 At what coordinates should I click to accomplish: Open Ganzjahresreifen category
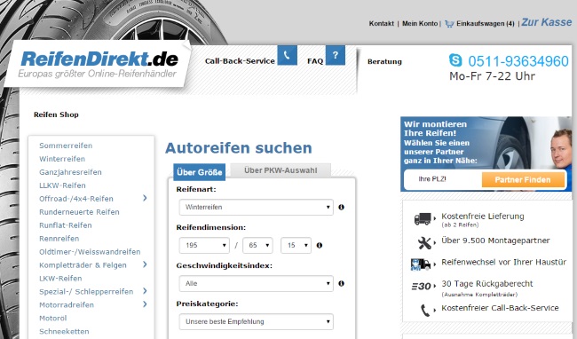[70, 172]
